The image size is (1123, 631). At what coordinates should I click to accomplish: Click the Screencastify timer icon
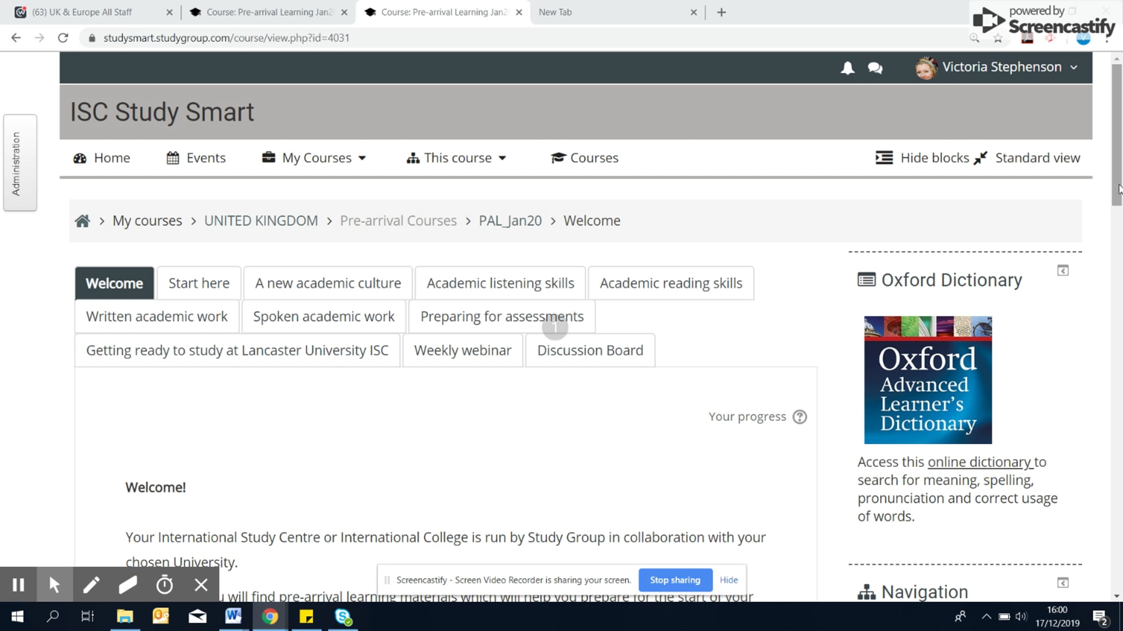pos(164,585)
